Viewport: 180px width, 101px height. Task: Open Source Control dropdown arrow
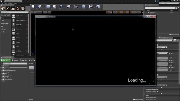(x=44, y=7)
